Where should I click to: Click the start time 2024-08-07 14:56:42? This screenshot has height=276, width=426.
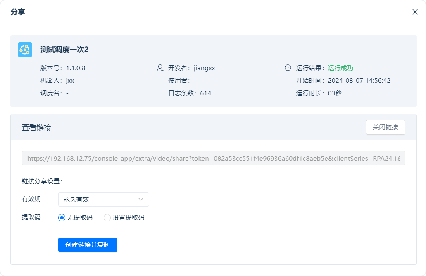click(359, 81)
